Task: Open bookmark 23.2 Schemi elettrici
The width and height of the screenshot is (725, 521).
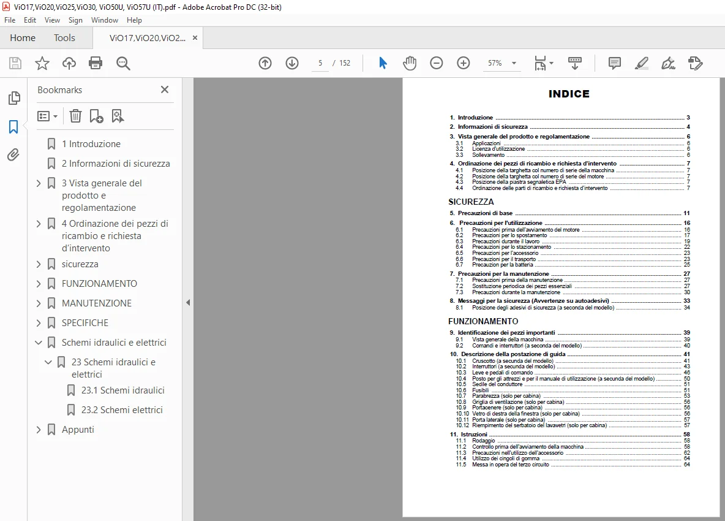Action: coord(122,410)
